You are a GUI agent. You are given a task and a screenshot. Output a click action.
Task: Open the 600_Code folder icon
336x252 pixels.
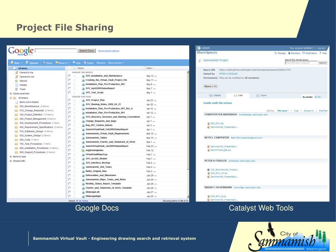click(16, 140)
